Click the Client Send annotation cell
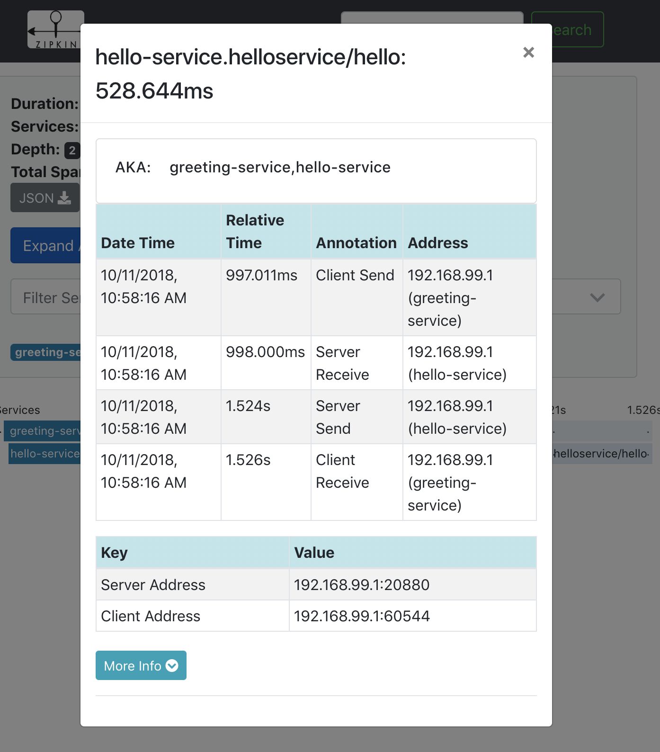This screenshot has height=752, width=660. [x=355, y=275]
